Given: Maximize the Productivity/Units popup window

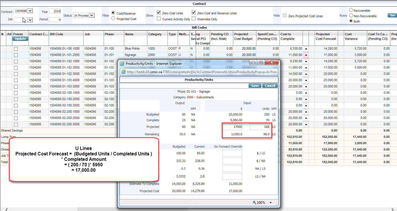Looking at the screenshot, I should [x=261, y=62].
